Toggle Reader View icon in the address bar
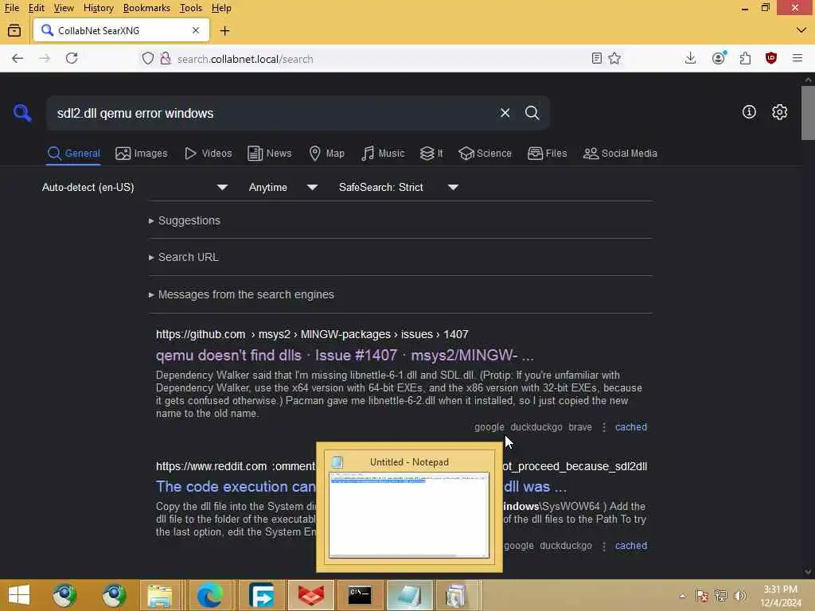815x611 pixels. pyautogui.click(x=597, y=58)
